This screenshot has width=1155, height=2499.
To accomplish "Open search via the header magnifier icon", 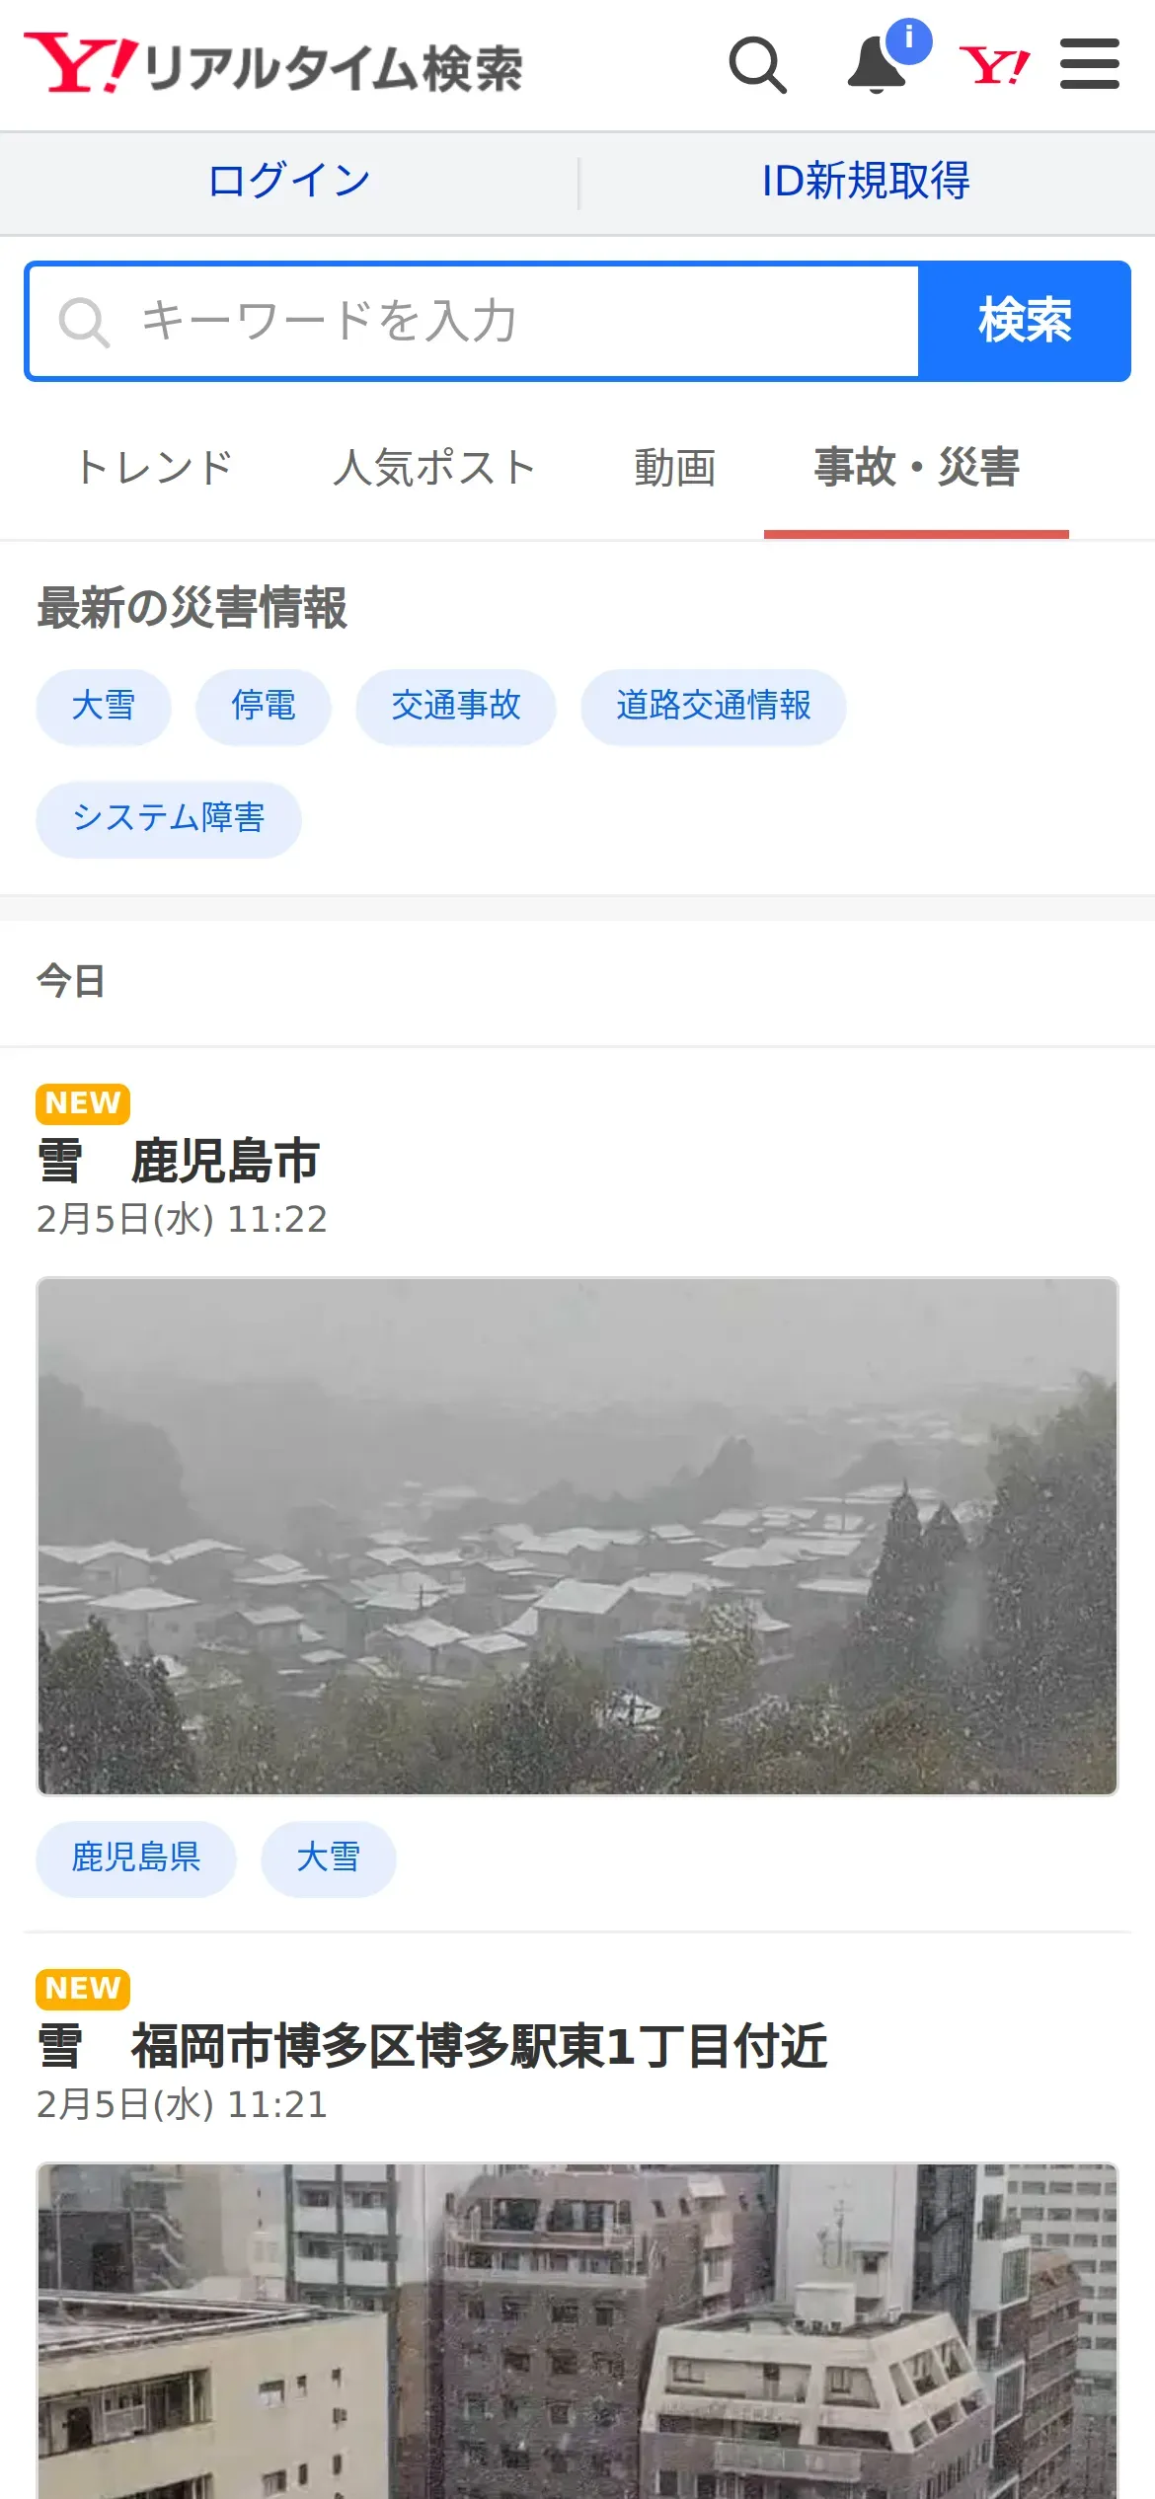I will (x=757, y=65).
